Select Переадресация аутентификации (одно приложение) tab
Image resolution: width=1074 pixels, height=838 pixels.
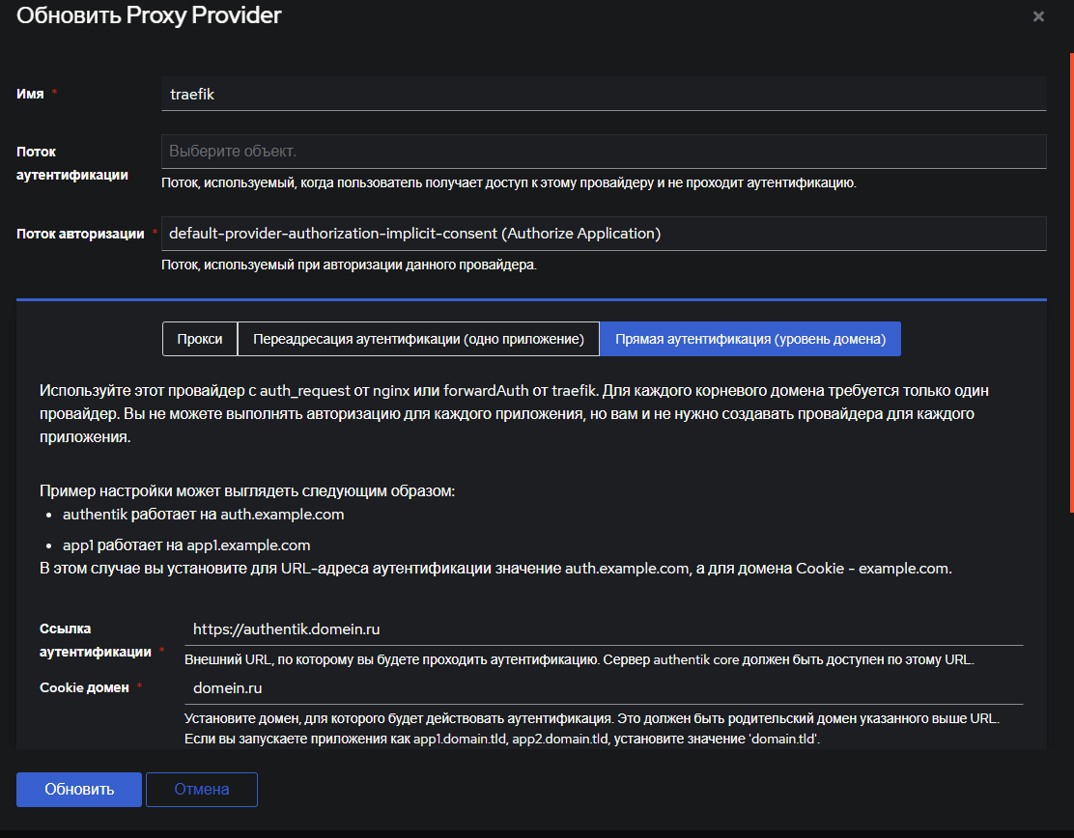[x=418, y=339]
